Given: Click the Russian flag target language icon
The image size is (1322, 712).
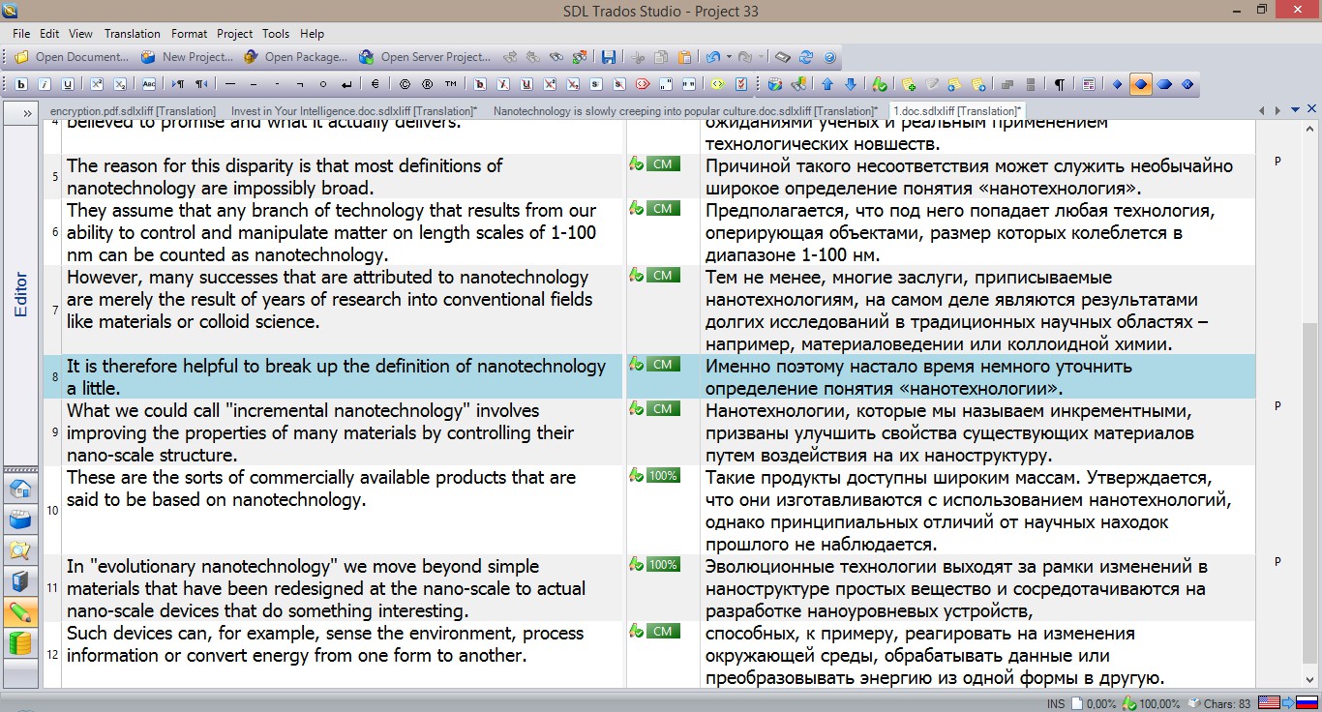Looking at the screenshot, I should 1307,703.
